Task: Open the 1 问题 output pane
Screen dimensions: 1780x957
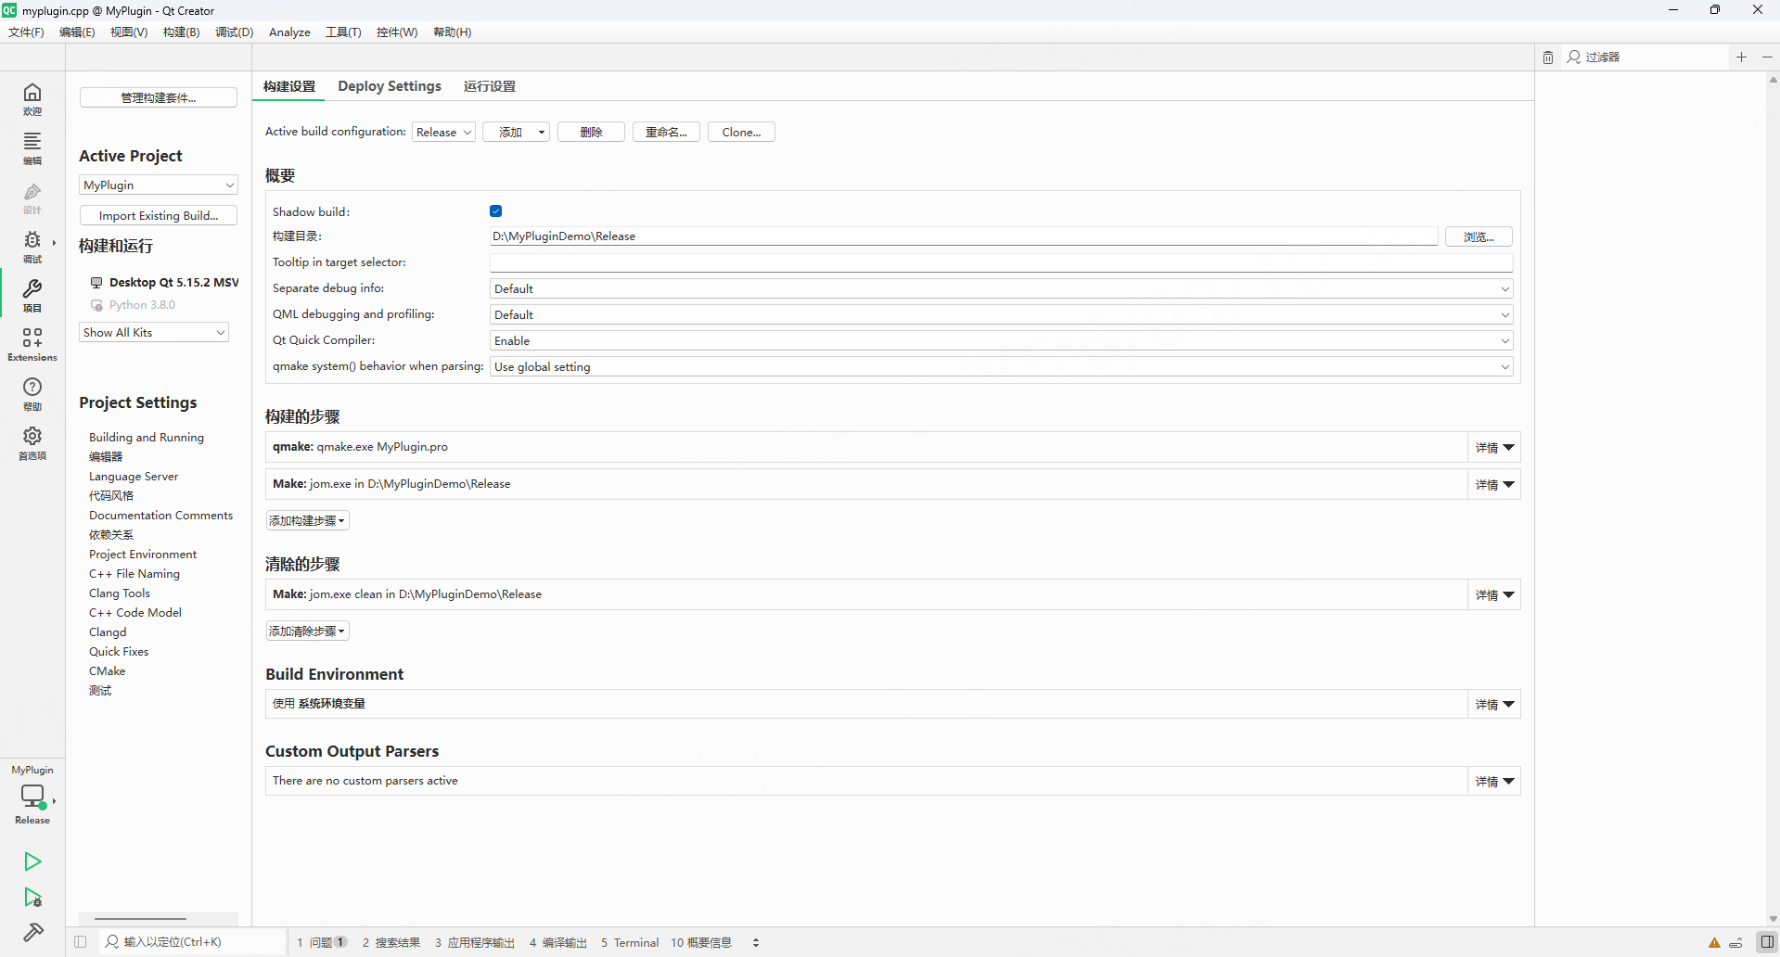Action: pyautogui.click(x=322, y=942)
